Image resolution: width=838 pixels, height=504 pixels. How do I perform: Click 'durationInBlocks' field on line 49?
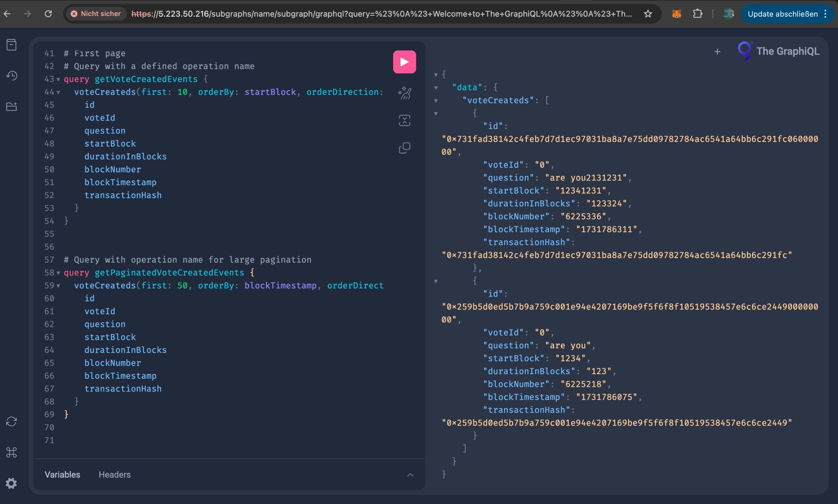[x=125, y=157]
